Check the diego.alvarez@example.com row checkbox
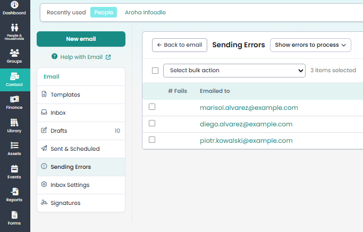Image resolution: width=363 pixels, height=232 pixels. [152, 123]
